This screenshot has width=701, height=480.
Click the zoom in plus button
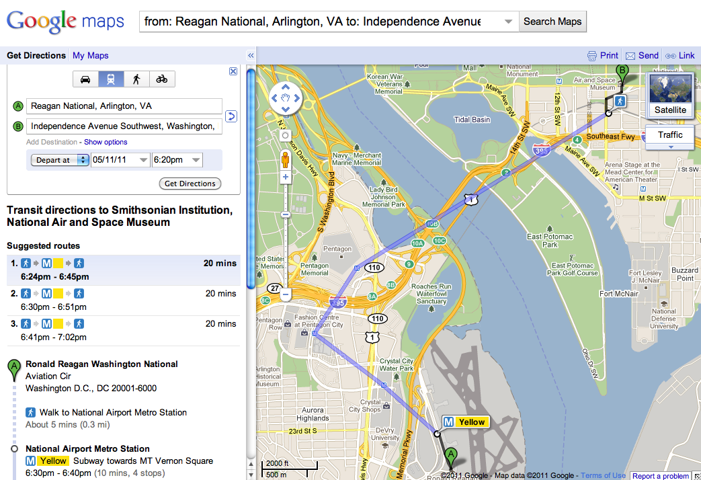click(286, 177)
